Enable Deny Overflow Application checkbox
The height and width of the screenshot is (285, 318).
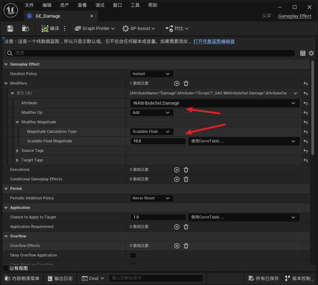click(x=133, y=255)
